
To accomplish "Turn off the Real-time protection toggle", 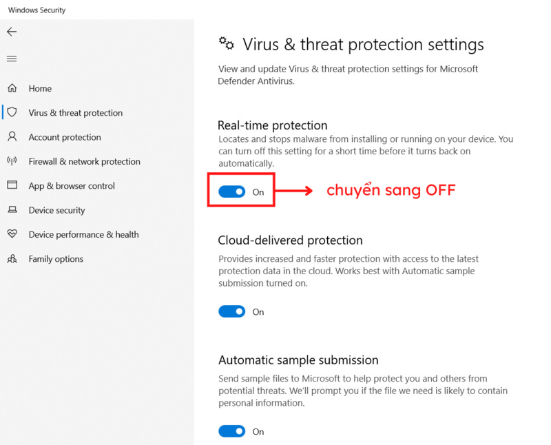I will (x=232, y=192).
